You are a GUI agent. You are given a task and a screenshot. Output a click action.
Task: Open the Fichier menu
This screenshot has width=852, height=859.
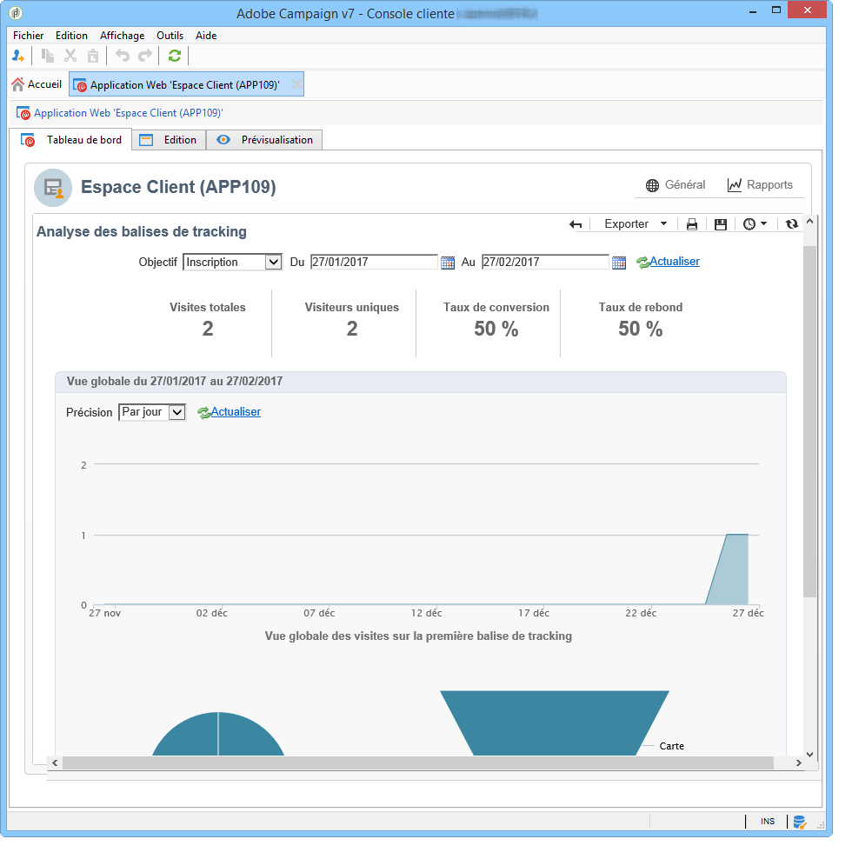pyautogui.click(x=29, y=36)
